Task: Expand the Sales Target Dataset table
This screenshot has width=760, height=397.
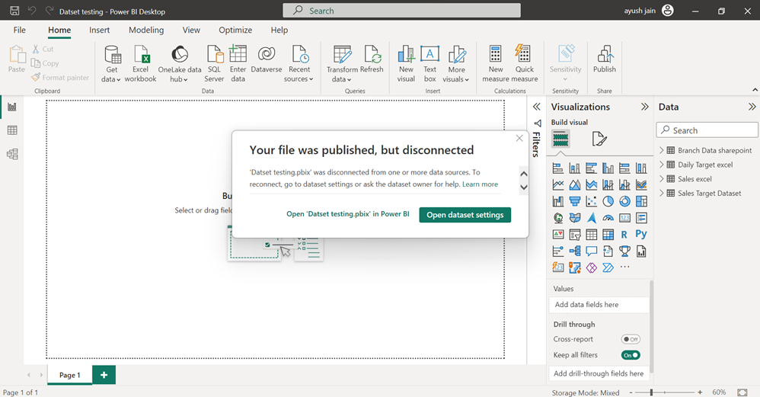Action: [662, 193]
